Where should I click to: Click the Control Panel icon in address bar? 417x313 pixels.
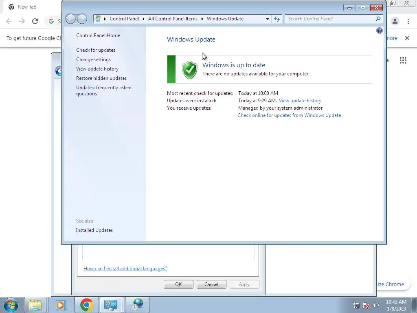[98, 19]
